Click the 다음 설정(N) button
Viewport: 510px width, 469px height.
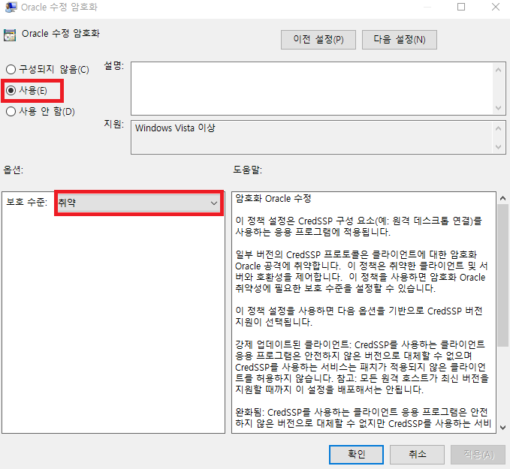click(399, 40)
